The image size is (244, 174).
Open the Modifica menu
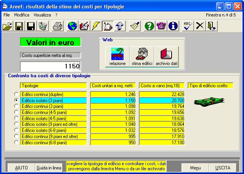pos(21,15)
